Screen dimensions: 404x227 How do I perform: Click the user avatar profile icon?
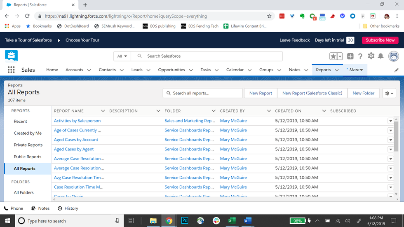click(x=393, y=56)
